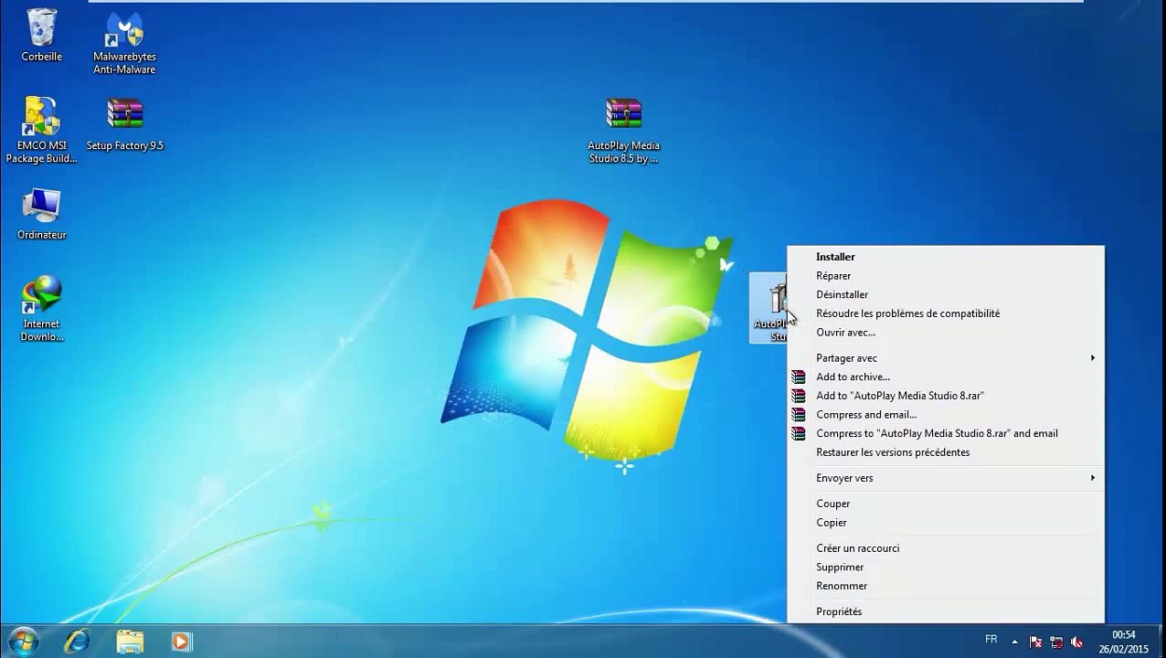The height and width of the screenshot is (658, 1166).
Task: Click the muted volume tray icon
Action: pyautogui.click(x=1076, y=642)
